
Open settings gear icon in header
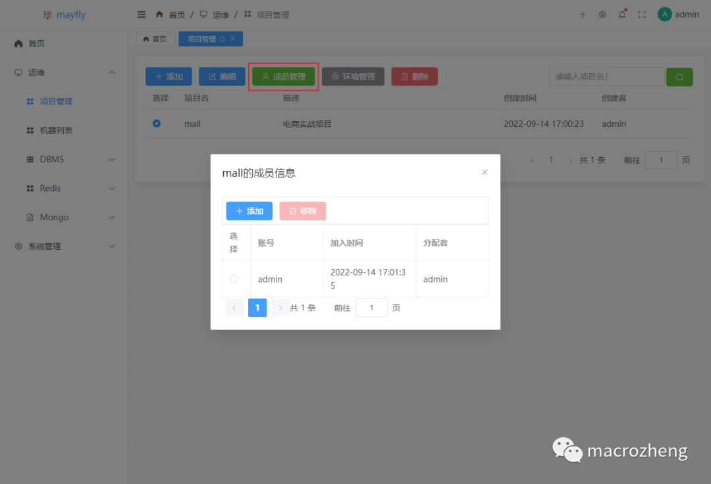point(602,14)
